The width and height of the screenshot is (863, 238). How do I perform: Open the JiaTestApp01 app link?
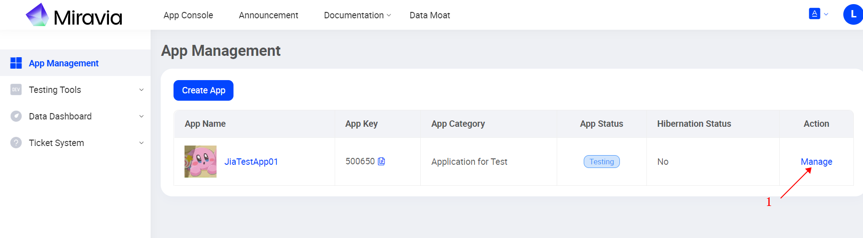[251, 162]
